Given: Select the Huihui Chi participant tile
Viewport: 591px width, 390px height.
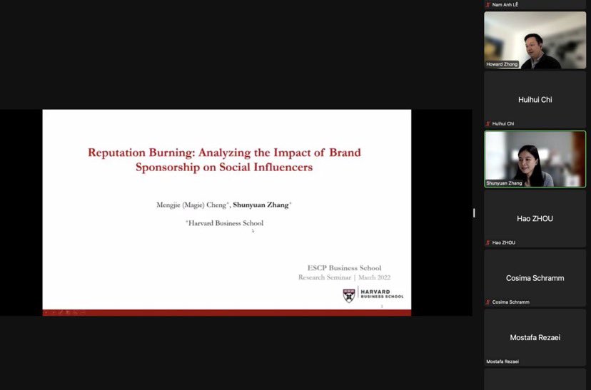Looking at the screenshot, I should [535, 99].
